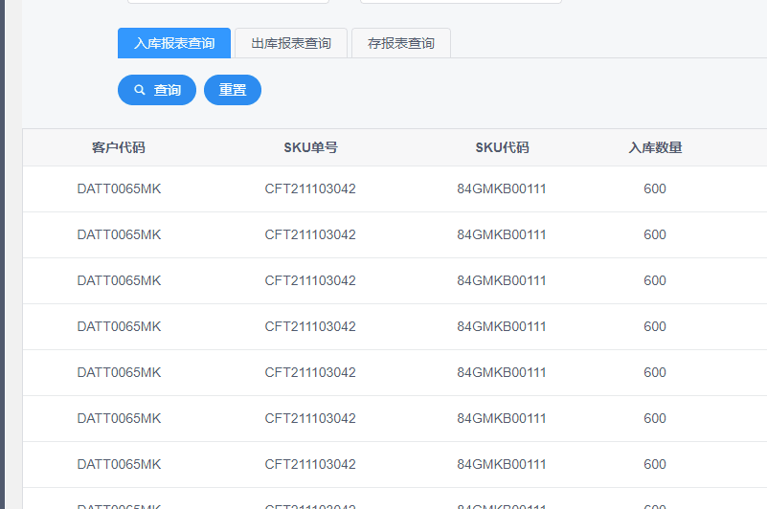Click the SKU代码 column header
767x509 pixels.
pyautogui.click(x=502, y=147)
